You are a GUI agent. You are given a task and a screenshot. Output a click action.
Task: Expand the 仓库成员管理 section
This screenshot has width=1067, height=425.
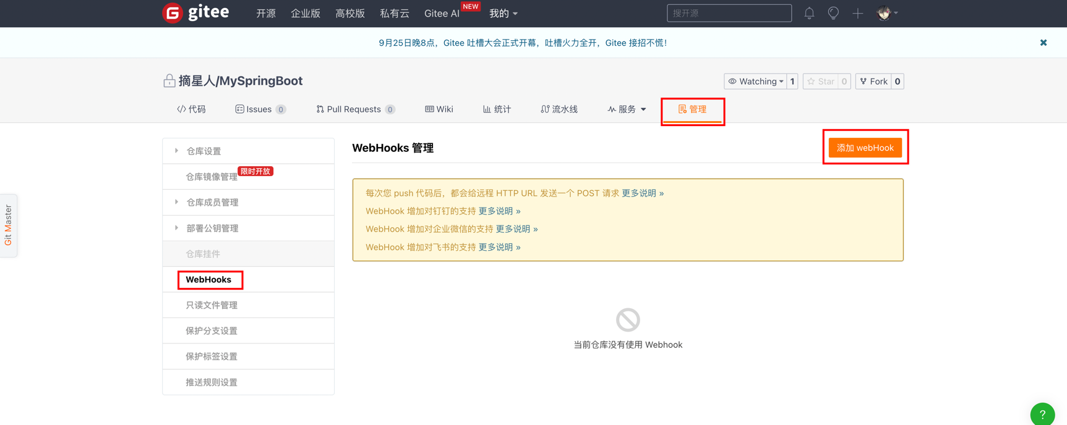(x=212, y=203)
